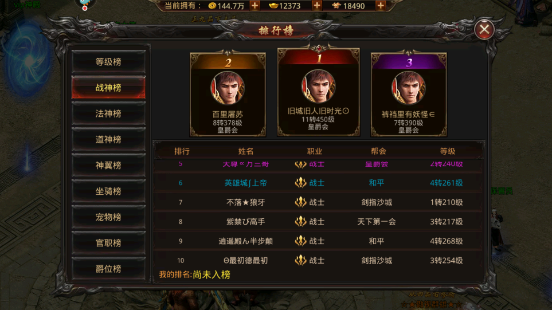The image size is (552, 310).
Task: Click the plus icon beside ingots 12373
Action: 317,6
